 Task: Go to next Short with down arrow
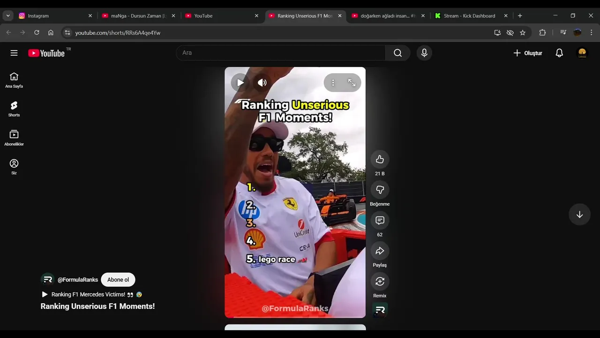pyautogui.click(x=579, y=215)
